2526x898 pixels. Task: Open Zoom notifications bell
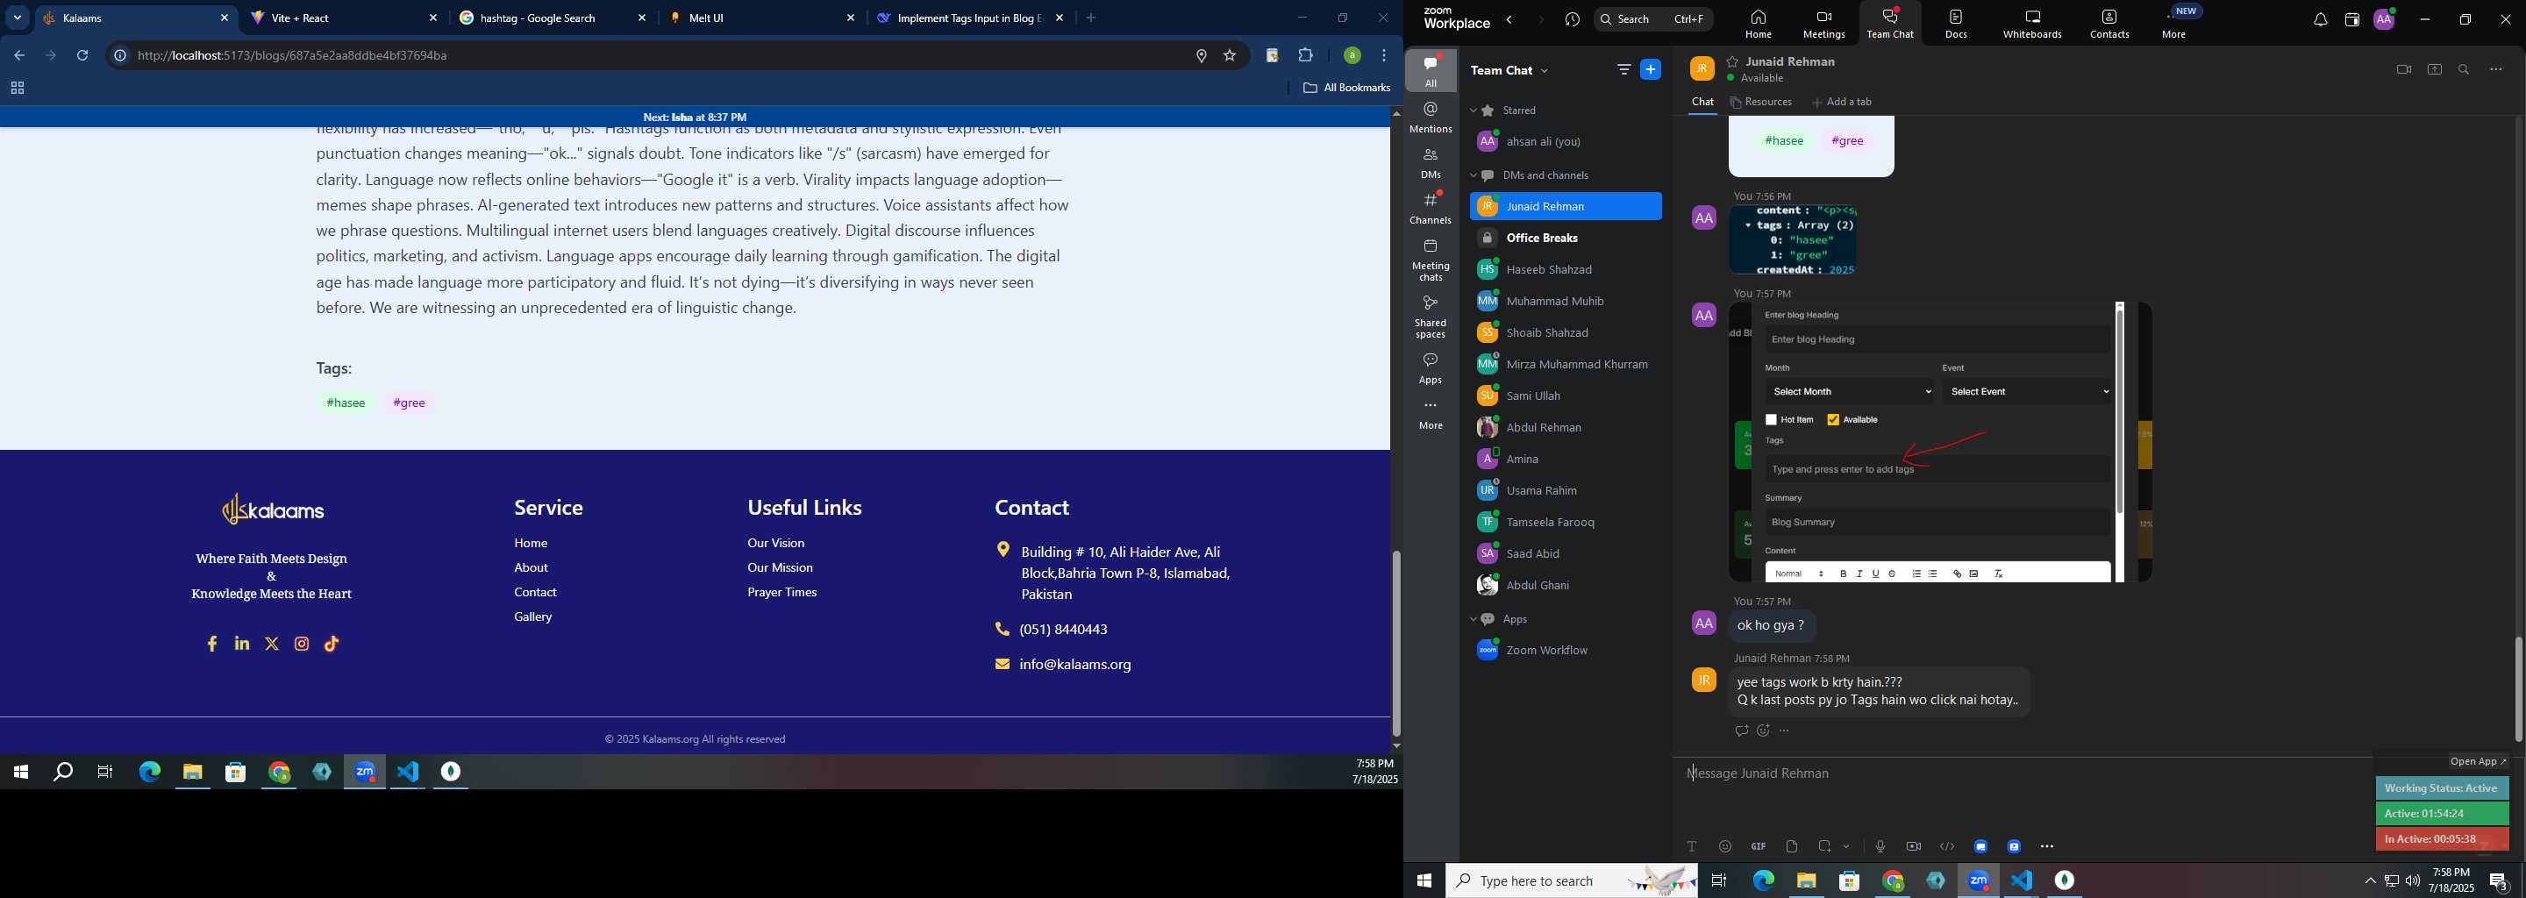pyautogui.click(x=2319, y=19)
